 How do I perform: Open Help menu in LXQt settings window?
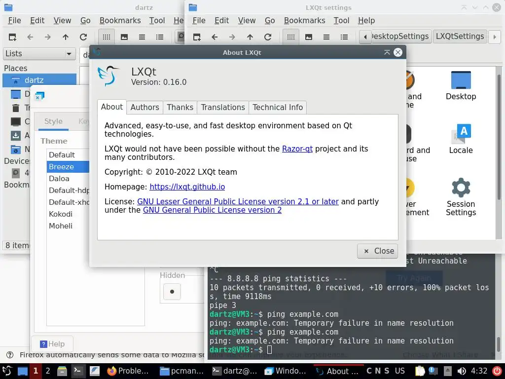point(366,21)
